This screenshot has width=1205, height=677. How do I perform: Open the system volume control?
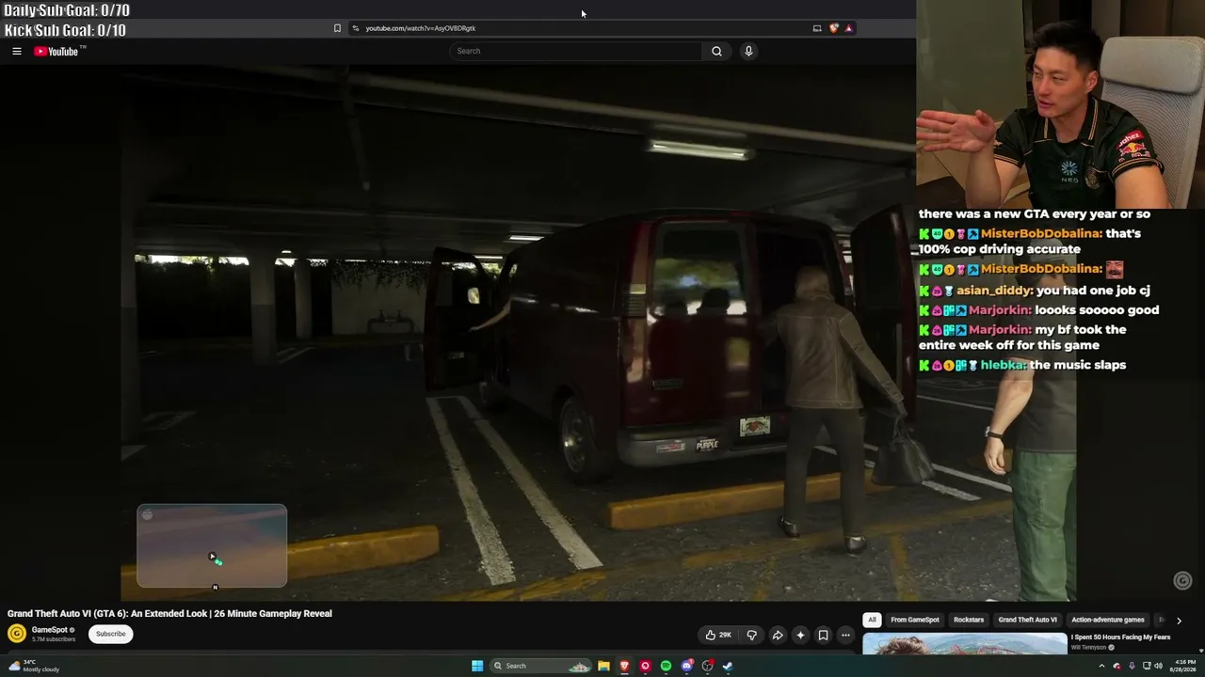pyautogui.click(x=1158, y=666)
